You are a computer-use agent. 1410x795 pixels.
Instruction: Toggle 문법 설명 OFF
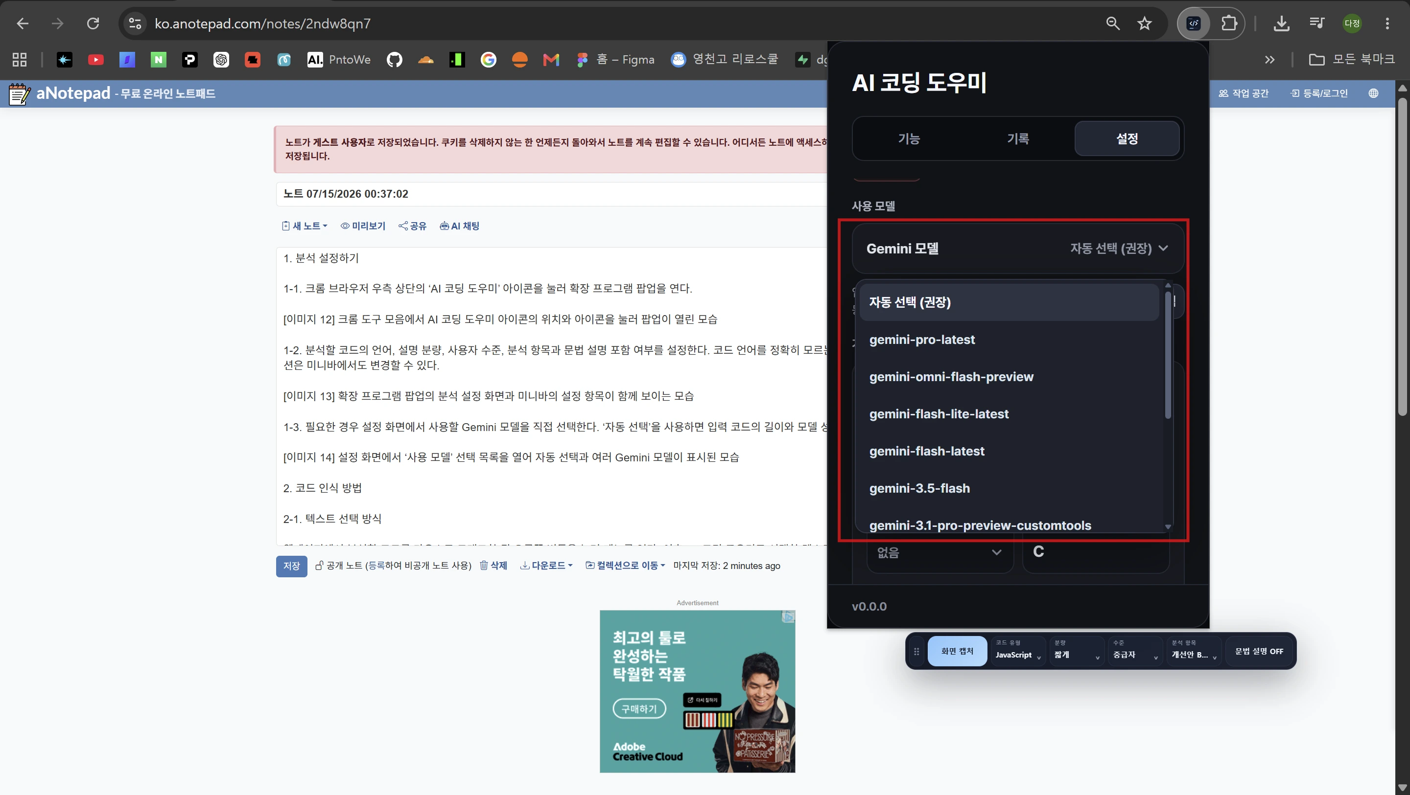click(x=1259, y=651)
